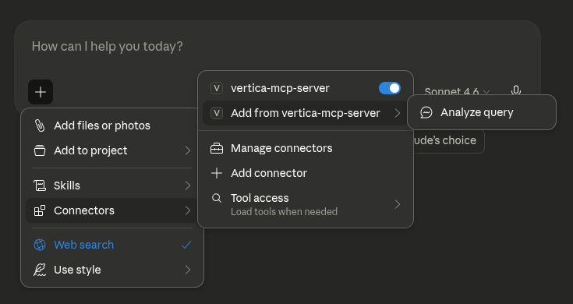Open the Sonnet 4.6 model dropdown
This screenshot has width=573, height=304.
tap(457, 91)
